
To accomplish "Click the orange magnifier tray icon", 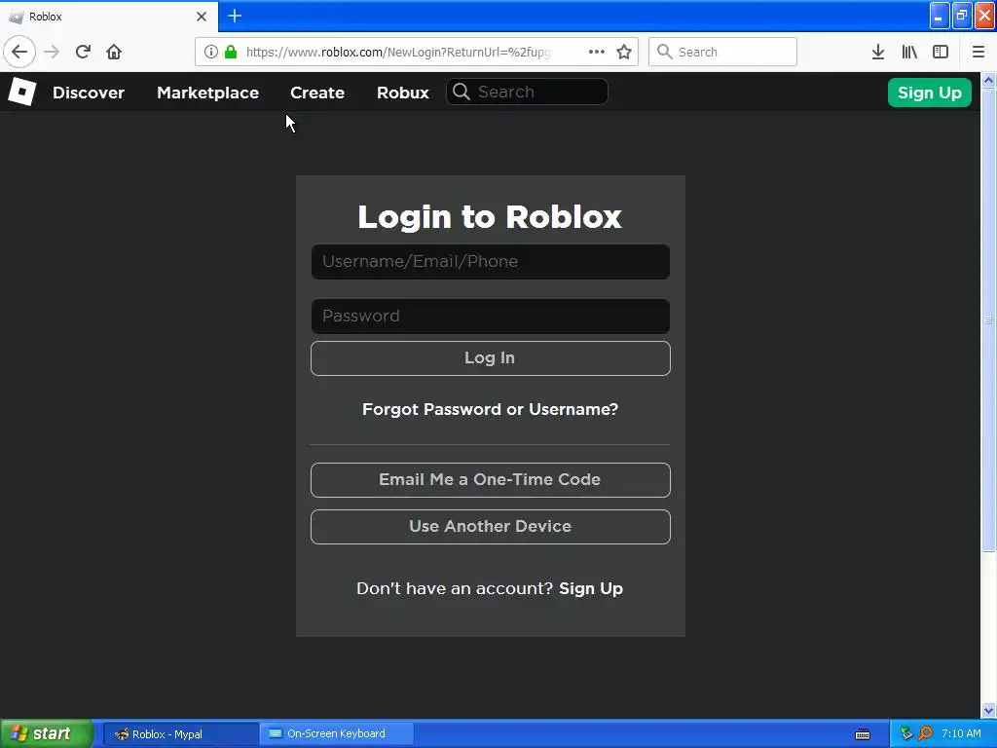I will pyautogui.click(x=925, y=733).
